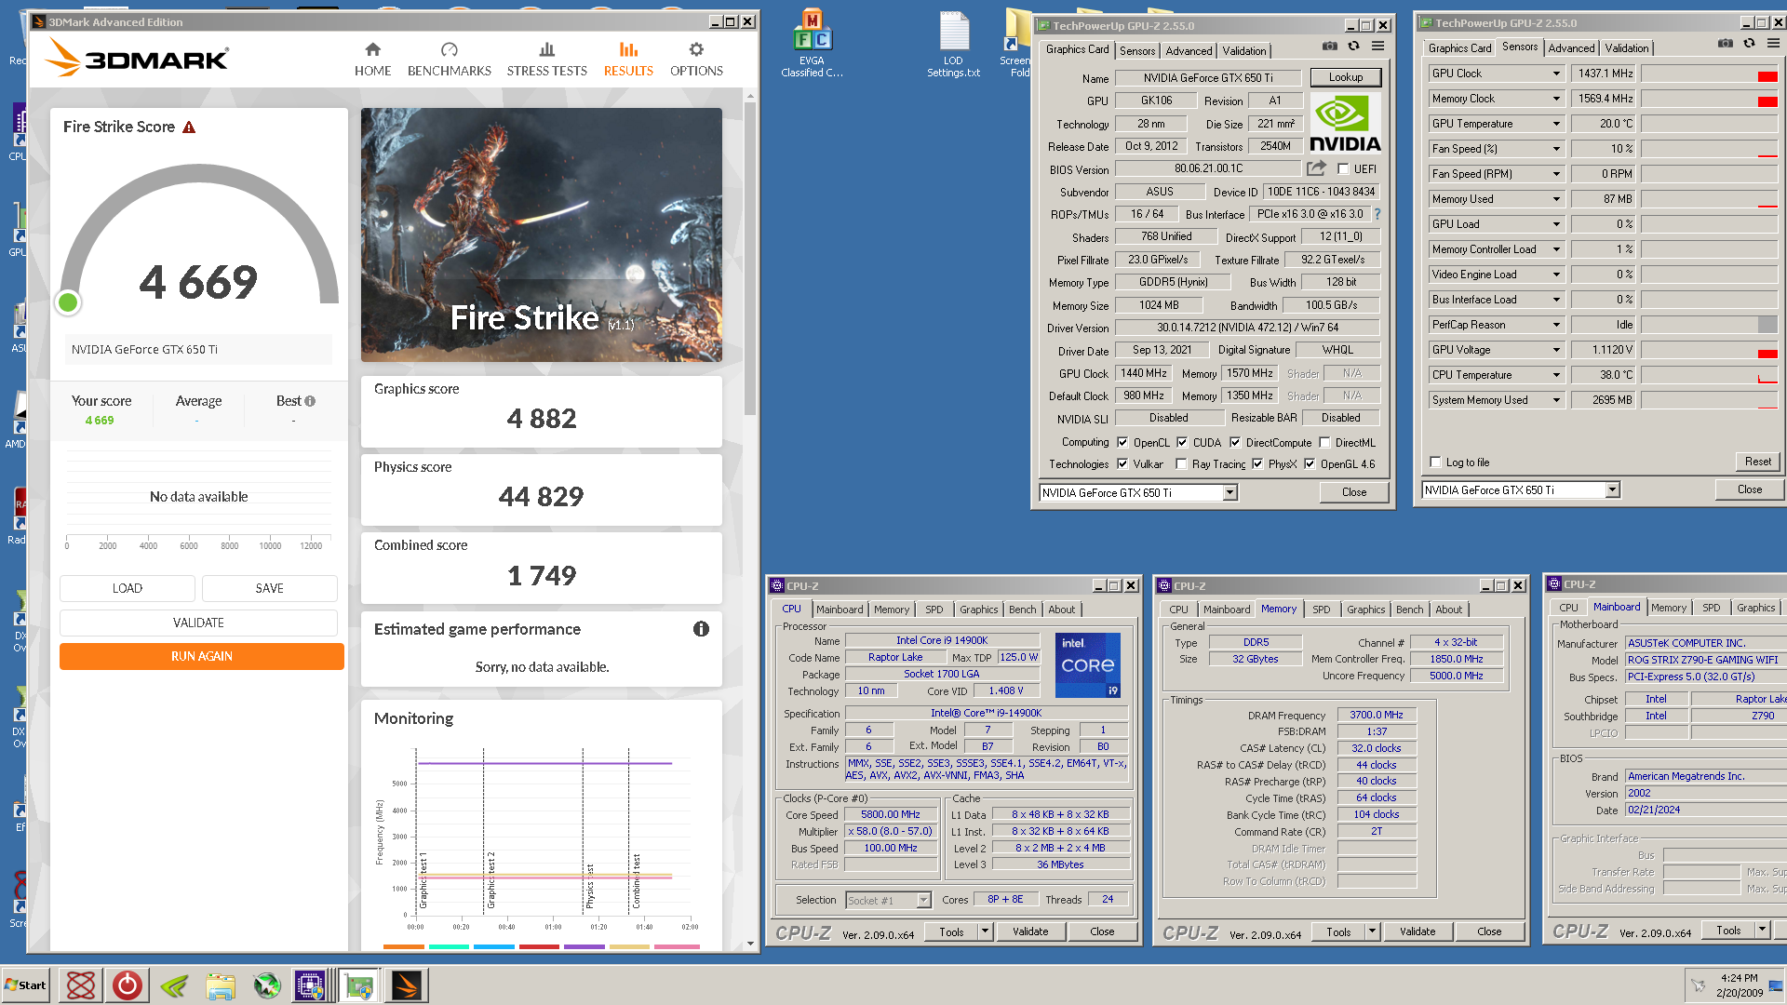Click the GPU-Z taskbar button

[x=358, y=985]
